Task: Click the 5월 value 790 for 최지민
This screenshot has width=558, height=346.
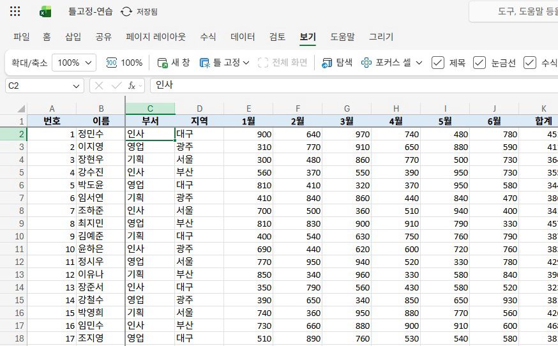Action: 445,223
